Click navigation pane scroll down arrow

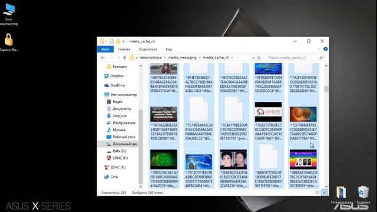click(x=141, y=186)
